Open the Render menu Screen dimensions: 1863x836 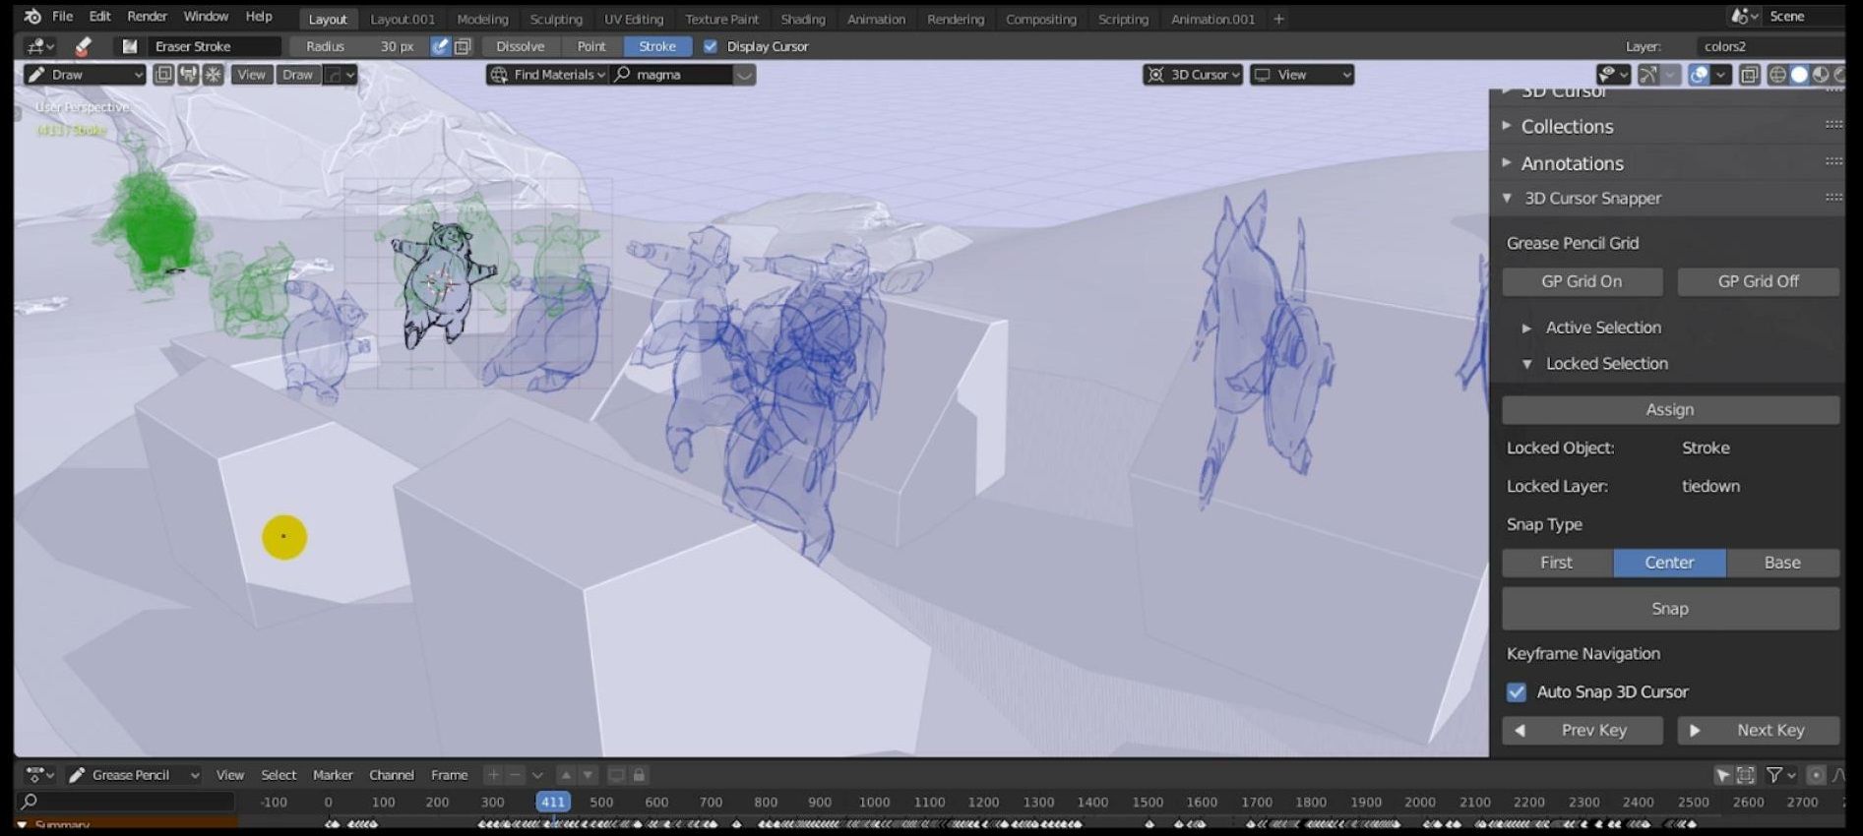tap(147, 17)
